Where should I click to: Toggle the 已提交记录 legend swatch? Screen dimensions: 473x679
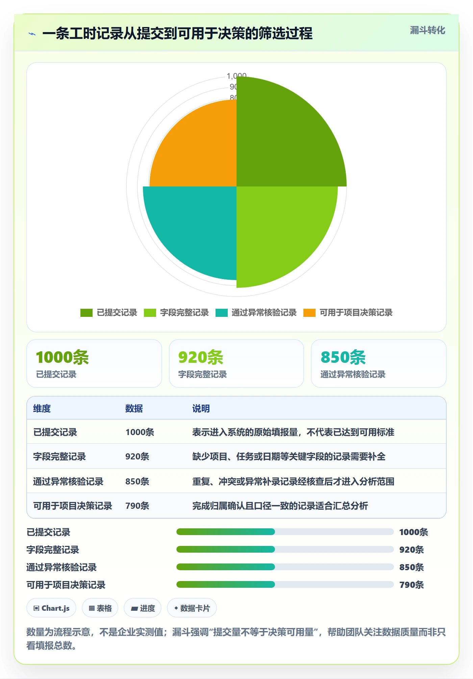[86, 313]
